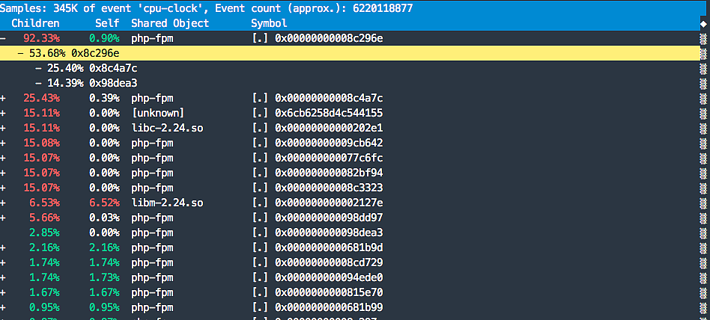The image size is (710, 320).
Task: Expand the [unknown] shared object row
Action: (4, 113)
